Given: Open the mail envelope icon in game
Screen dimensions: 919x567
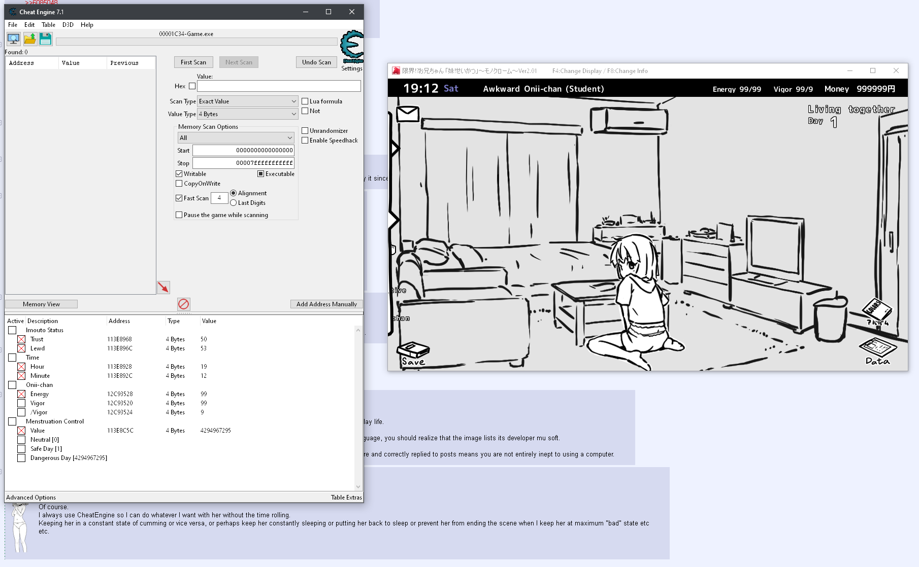Looking at the screenshot, I should tap(408, 114).
